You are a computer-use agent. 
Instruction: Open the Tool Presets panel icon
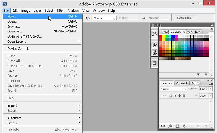[154, 34]
